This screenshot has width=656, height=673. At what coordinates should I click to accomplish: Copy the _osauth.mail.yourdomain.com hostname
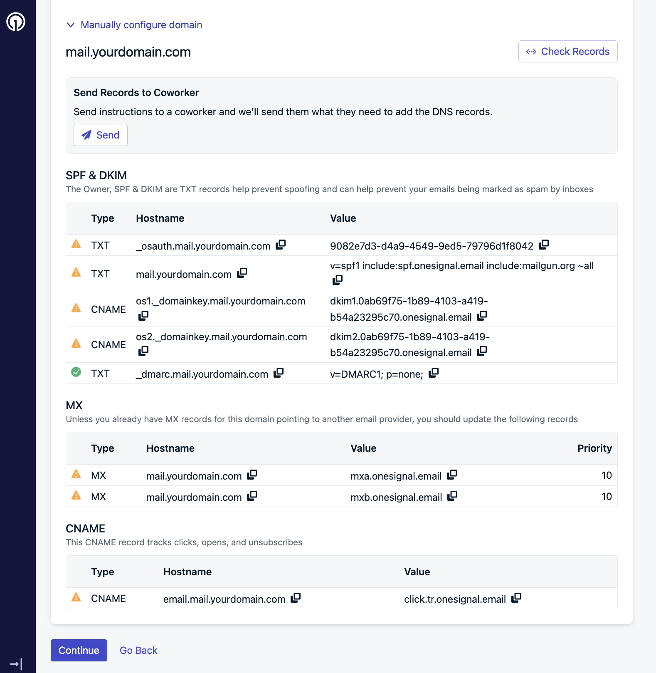pyautogui.click(x=281, y=245)
